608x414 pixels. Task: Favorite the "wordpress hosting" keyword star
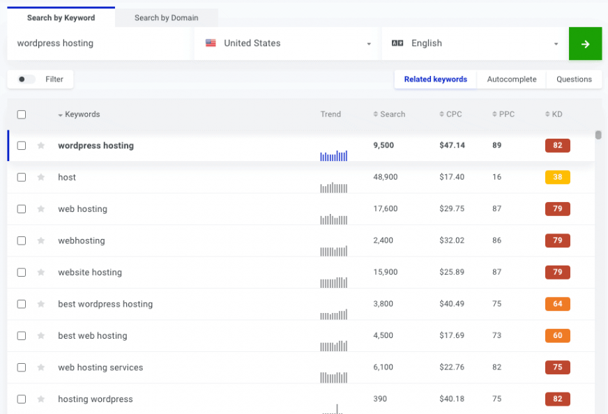40,146
